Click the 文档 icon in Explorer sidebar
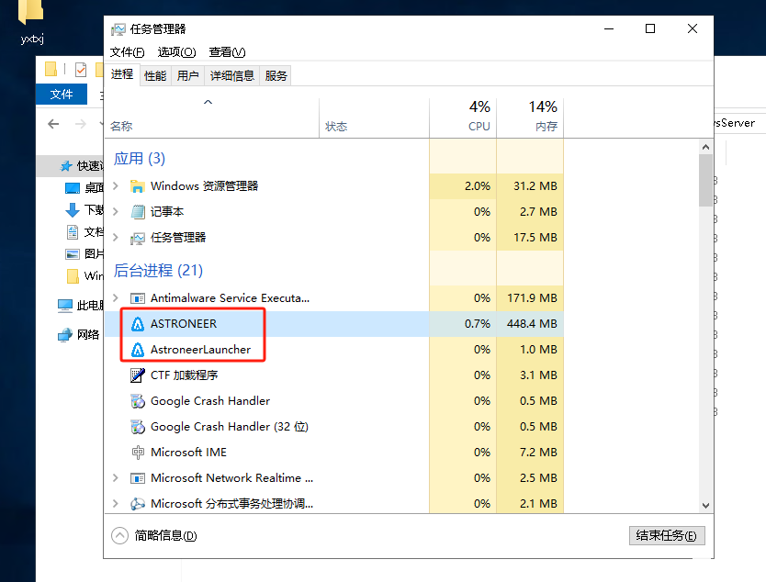Viewport: 766px width, 582px height. tap(73, 232)
